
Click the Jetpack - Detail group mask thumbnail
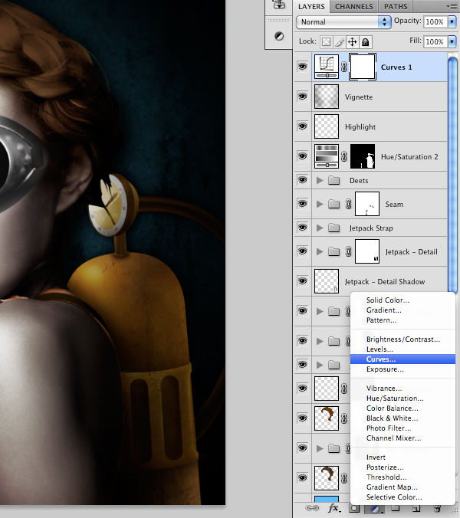point(367,251)
